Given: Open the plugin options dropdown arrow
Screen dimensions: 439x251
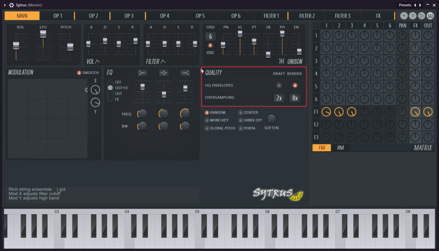Looking at the screenshot, I should click(404, 16).
